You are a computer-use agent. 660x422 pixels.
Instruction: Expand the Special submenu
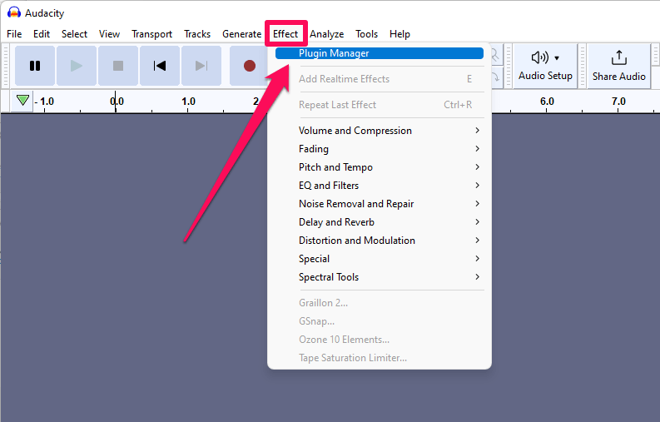coord(380,259)
